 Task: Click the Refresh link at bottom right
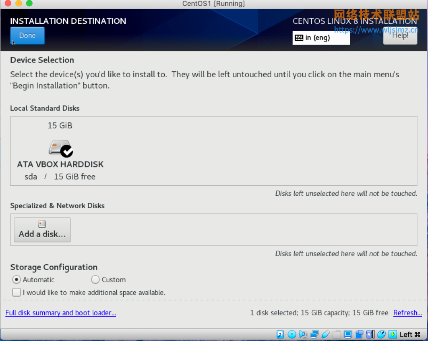point(408,313)
